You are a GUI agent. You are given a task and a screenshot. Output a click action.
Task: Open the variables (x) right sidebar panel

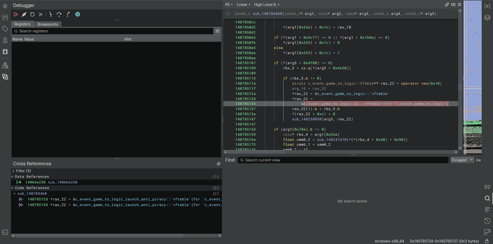[x=487, y=6]
